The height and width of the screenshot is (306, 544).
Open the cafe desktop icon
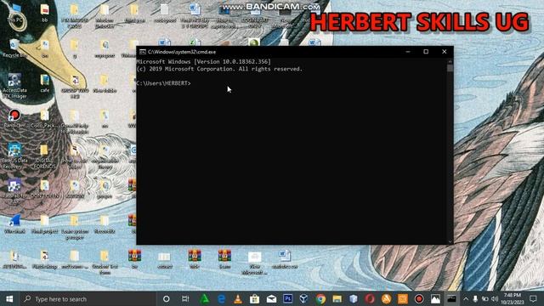[45, 83]
